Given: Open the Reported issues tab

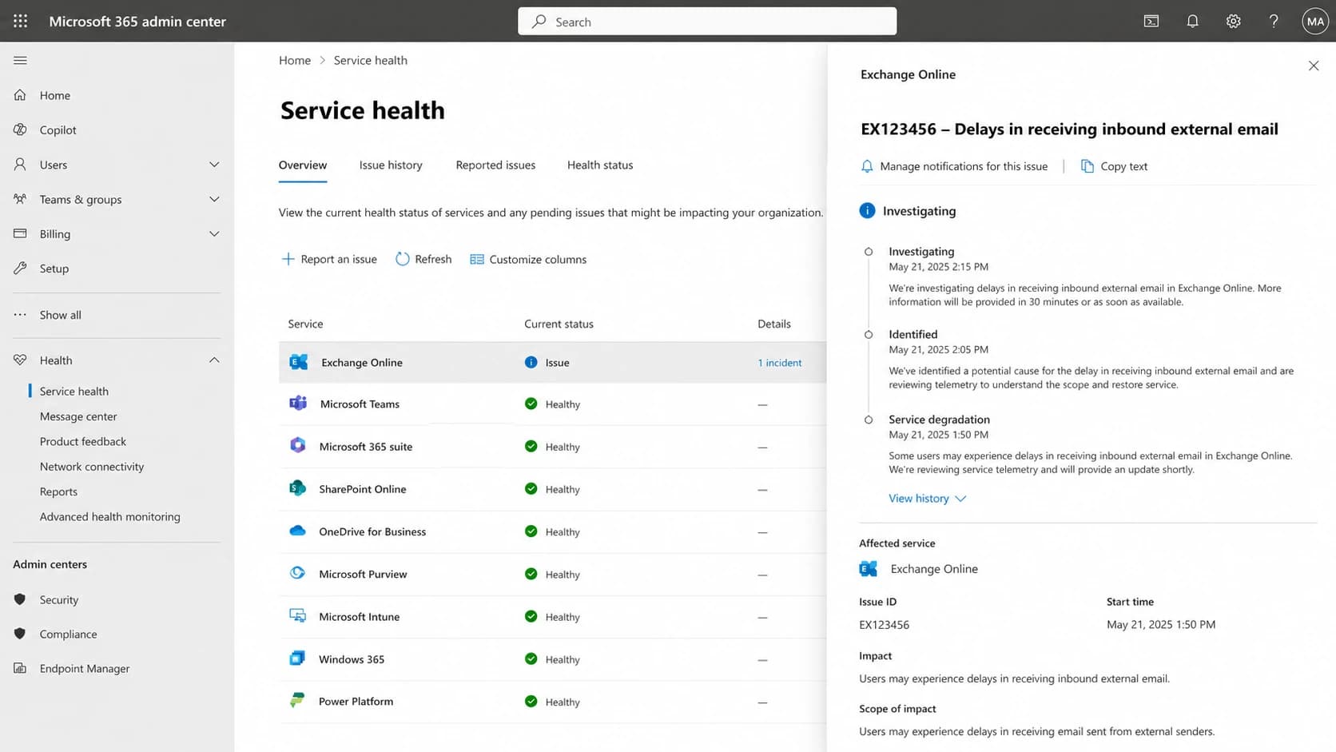Looking at the screenshot, I should coord(495,165).
